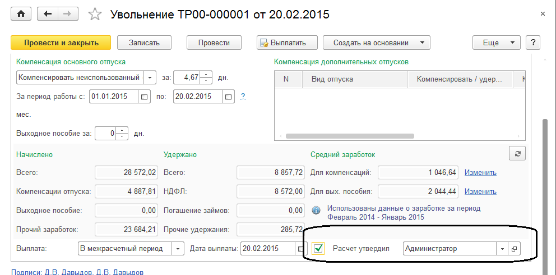
Task: Open the Администратор selection form icon
Action: click(x=514, y=249)
